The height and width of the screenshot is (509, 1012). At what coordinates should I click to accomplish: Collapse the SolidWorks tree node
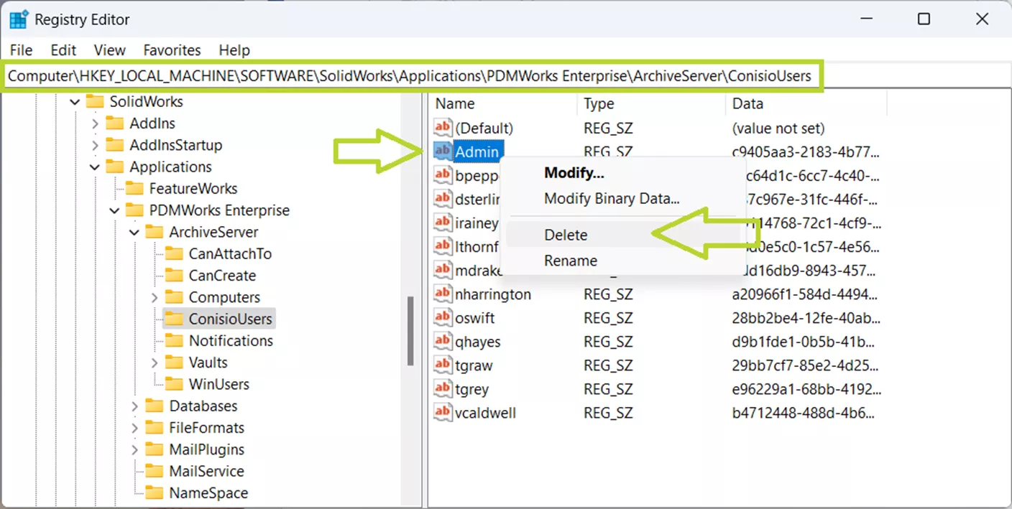click(75, 101)
